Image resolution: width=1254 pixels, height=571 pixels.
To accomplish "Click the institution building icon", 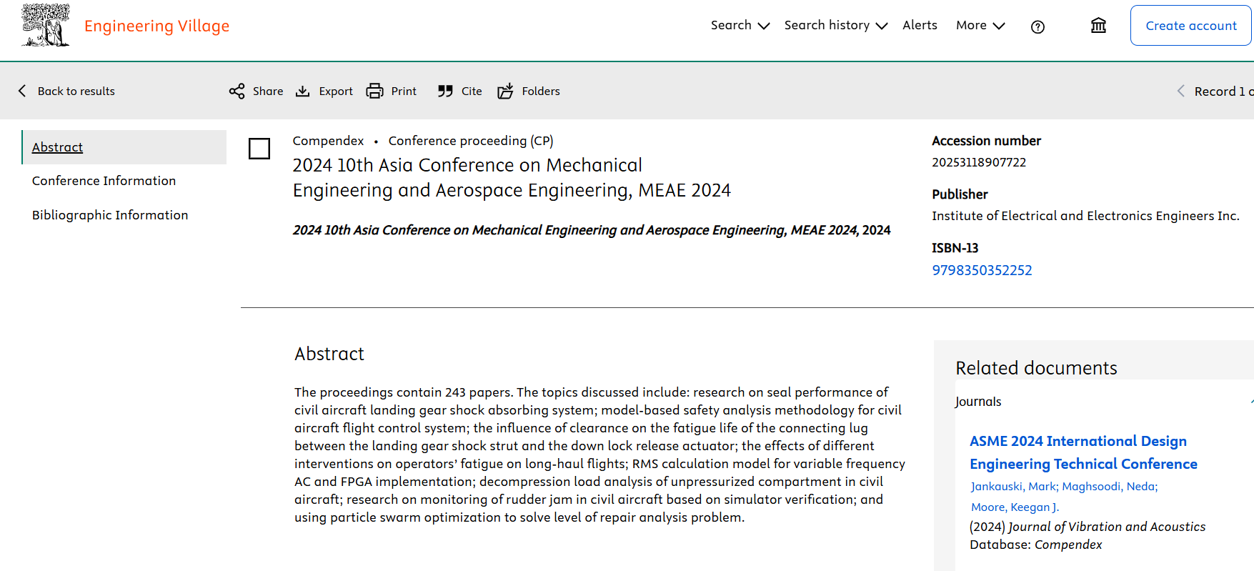I will coord(1098,26).
